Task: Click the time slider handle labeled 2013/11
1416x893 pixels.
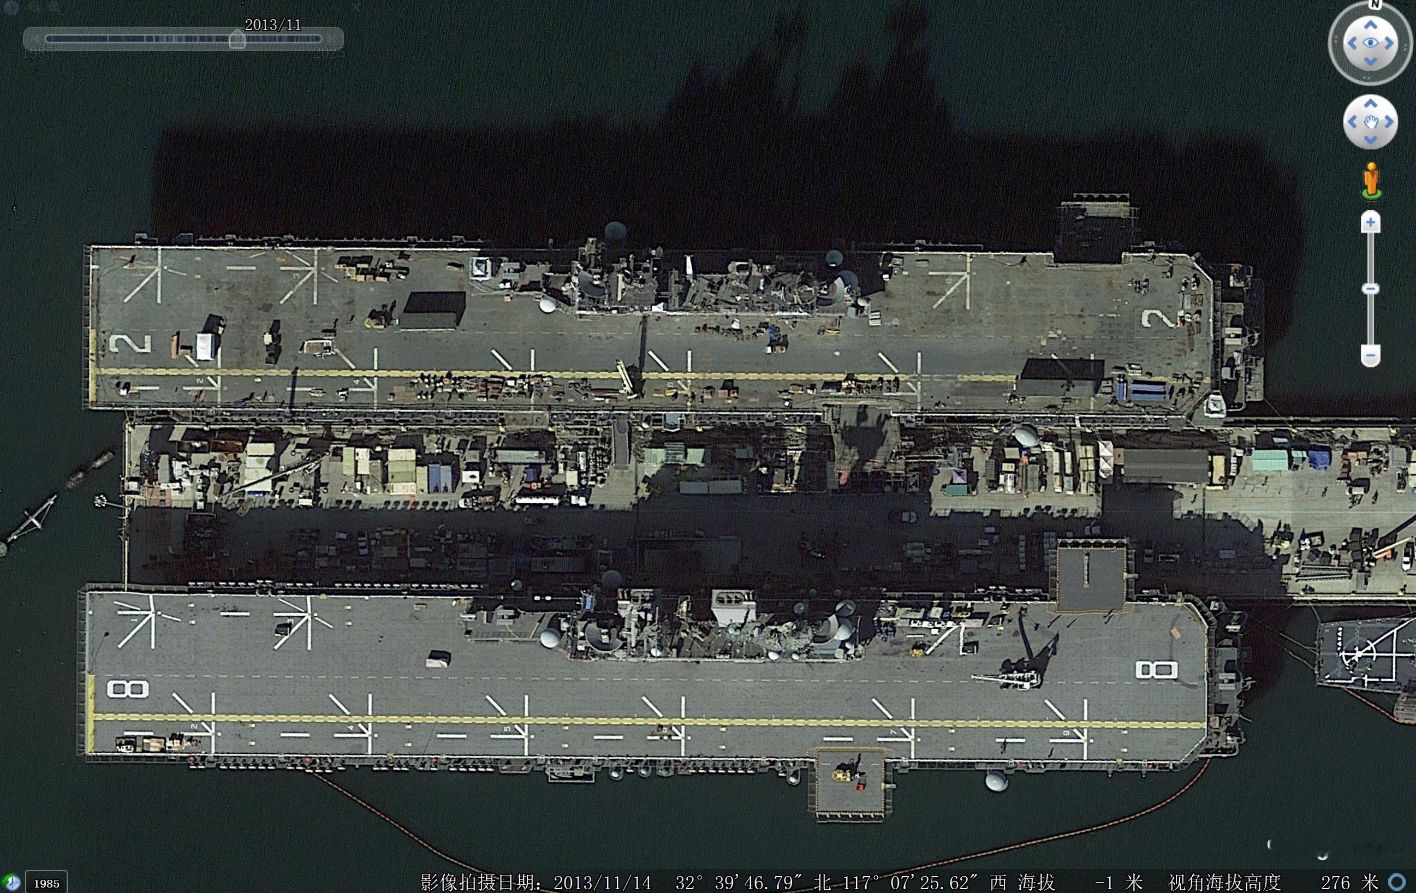Action: (x=237, y=40)
